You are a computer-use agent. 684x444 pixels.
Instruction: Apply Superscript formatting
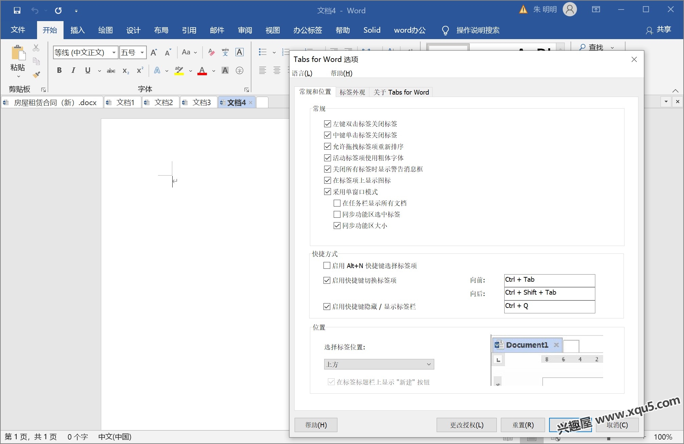coord(140,70)
